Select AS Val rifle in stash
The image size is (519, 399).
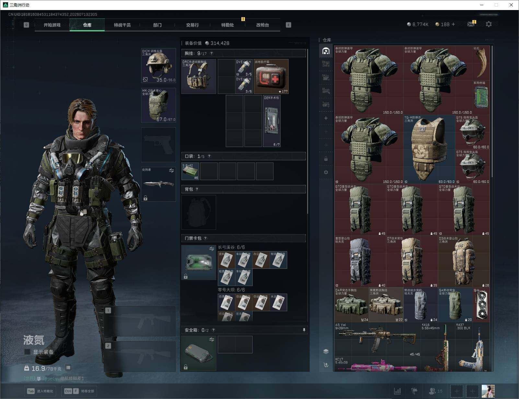pyautogui.click(x=377, y=340)
